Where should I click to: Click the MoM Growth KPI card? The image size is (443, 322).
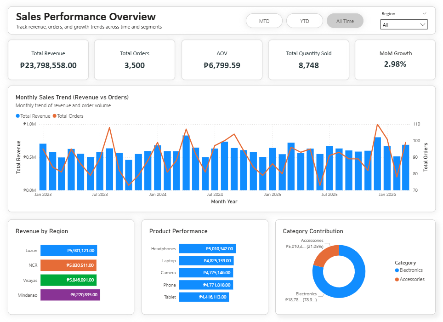click(395, 60)
